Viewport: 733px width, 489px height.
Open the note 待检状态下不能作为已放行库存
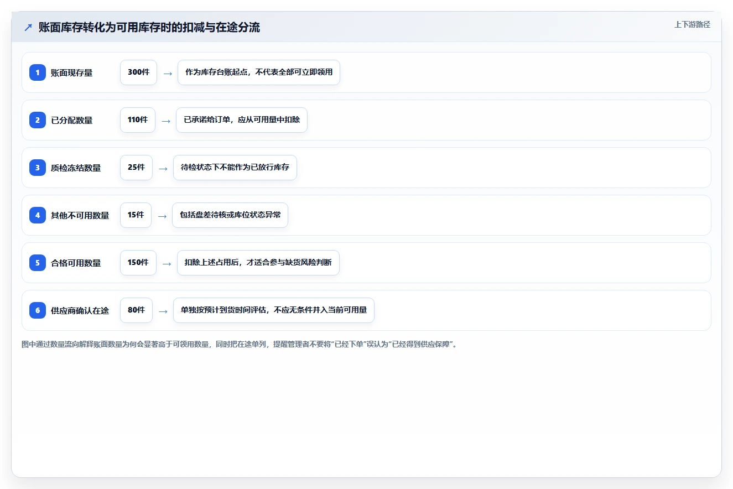235,168
